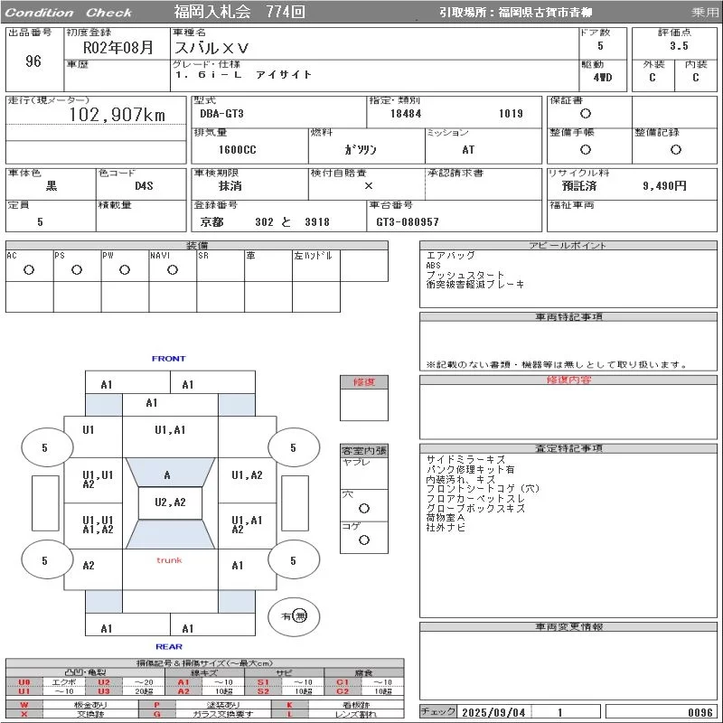Click the Condition Check title

click(x=69, y=13)
